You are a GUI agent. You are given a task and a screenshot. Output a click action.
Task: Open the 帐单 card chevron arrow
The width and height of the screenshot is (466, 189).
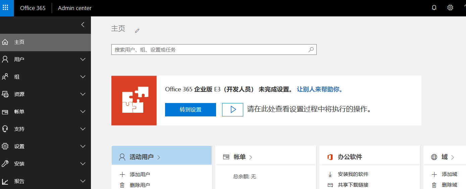tap(251, 157)
